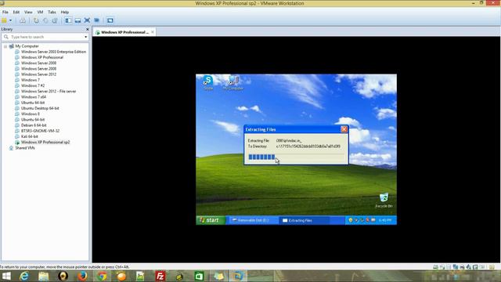Take a snapshot of this virtual machine
This screenshot has height=282, width=501.
tap(36, 20)
